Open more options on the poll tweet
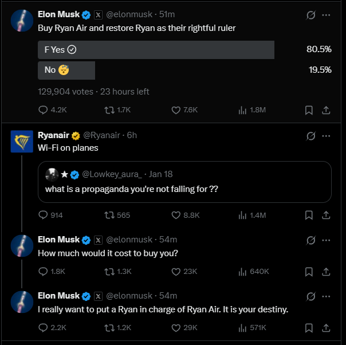 [326, 15]
